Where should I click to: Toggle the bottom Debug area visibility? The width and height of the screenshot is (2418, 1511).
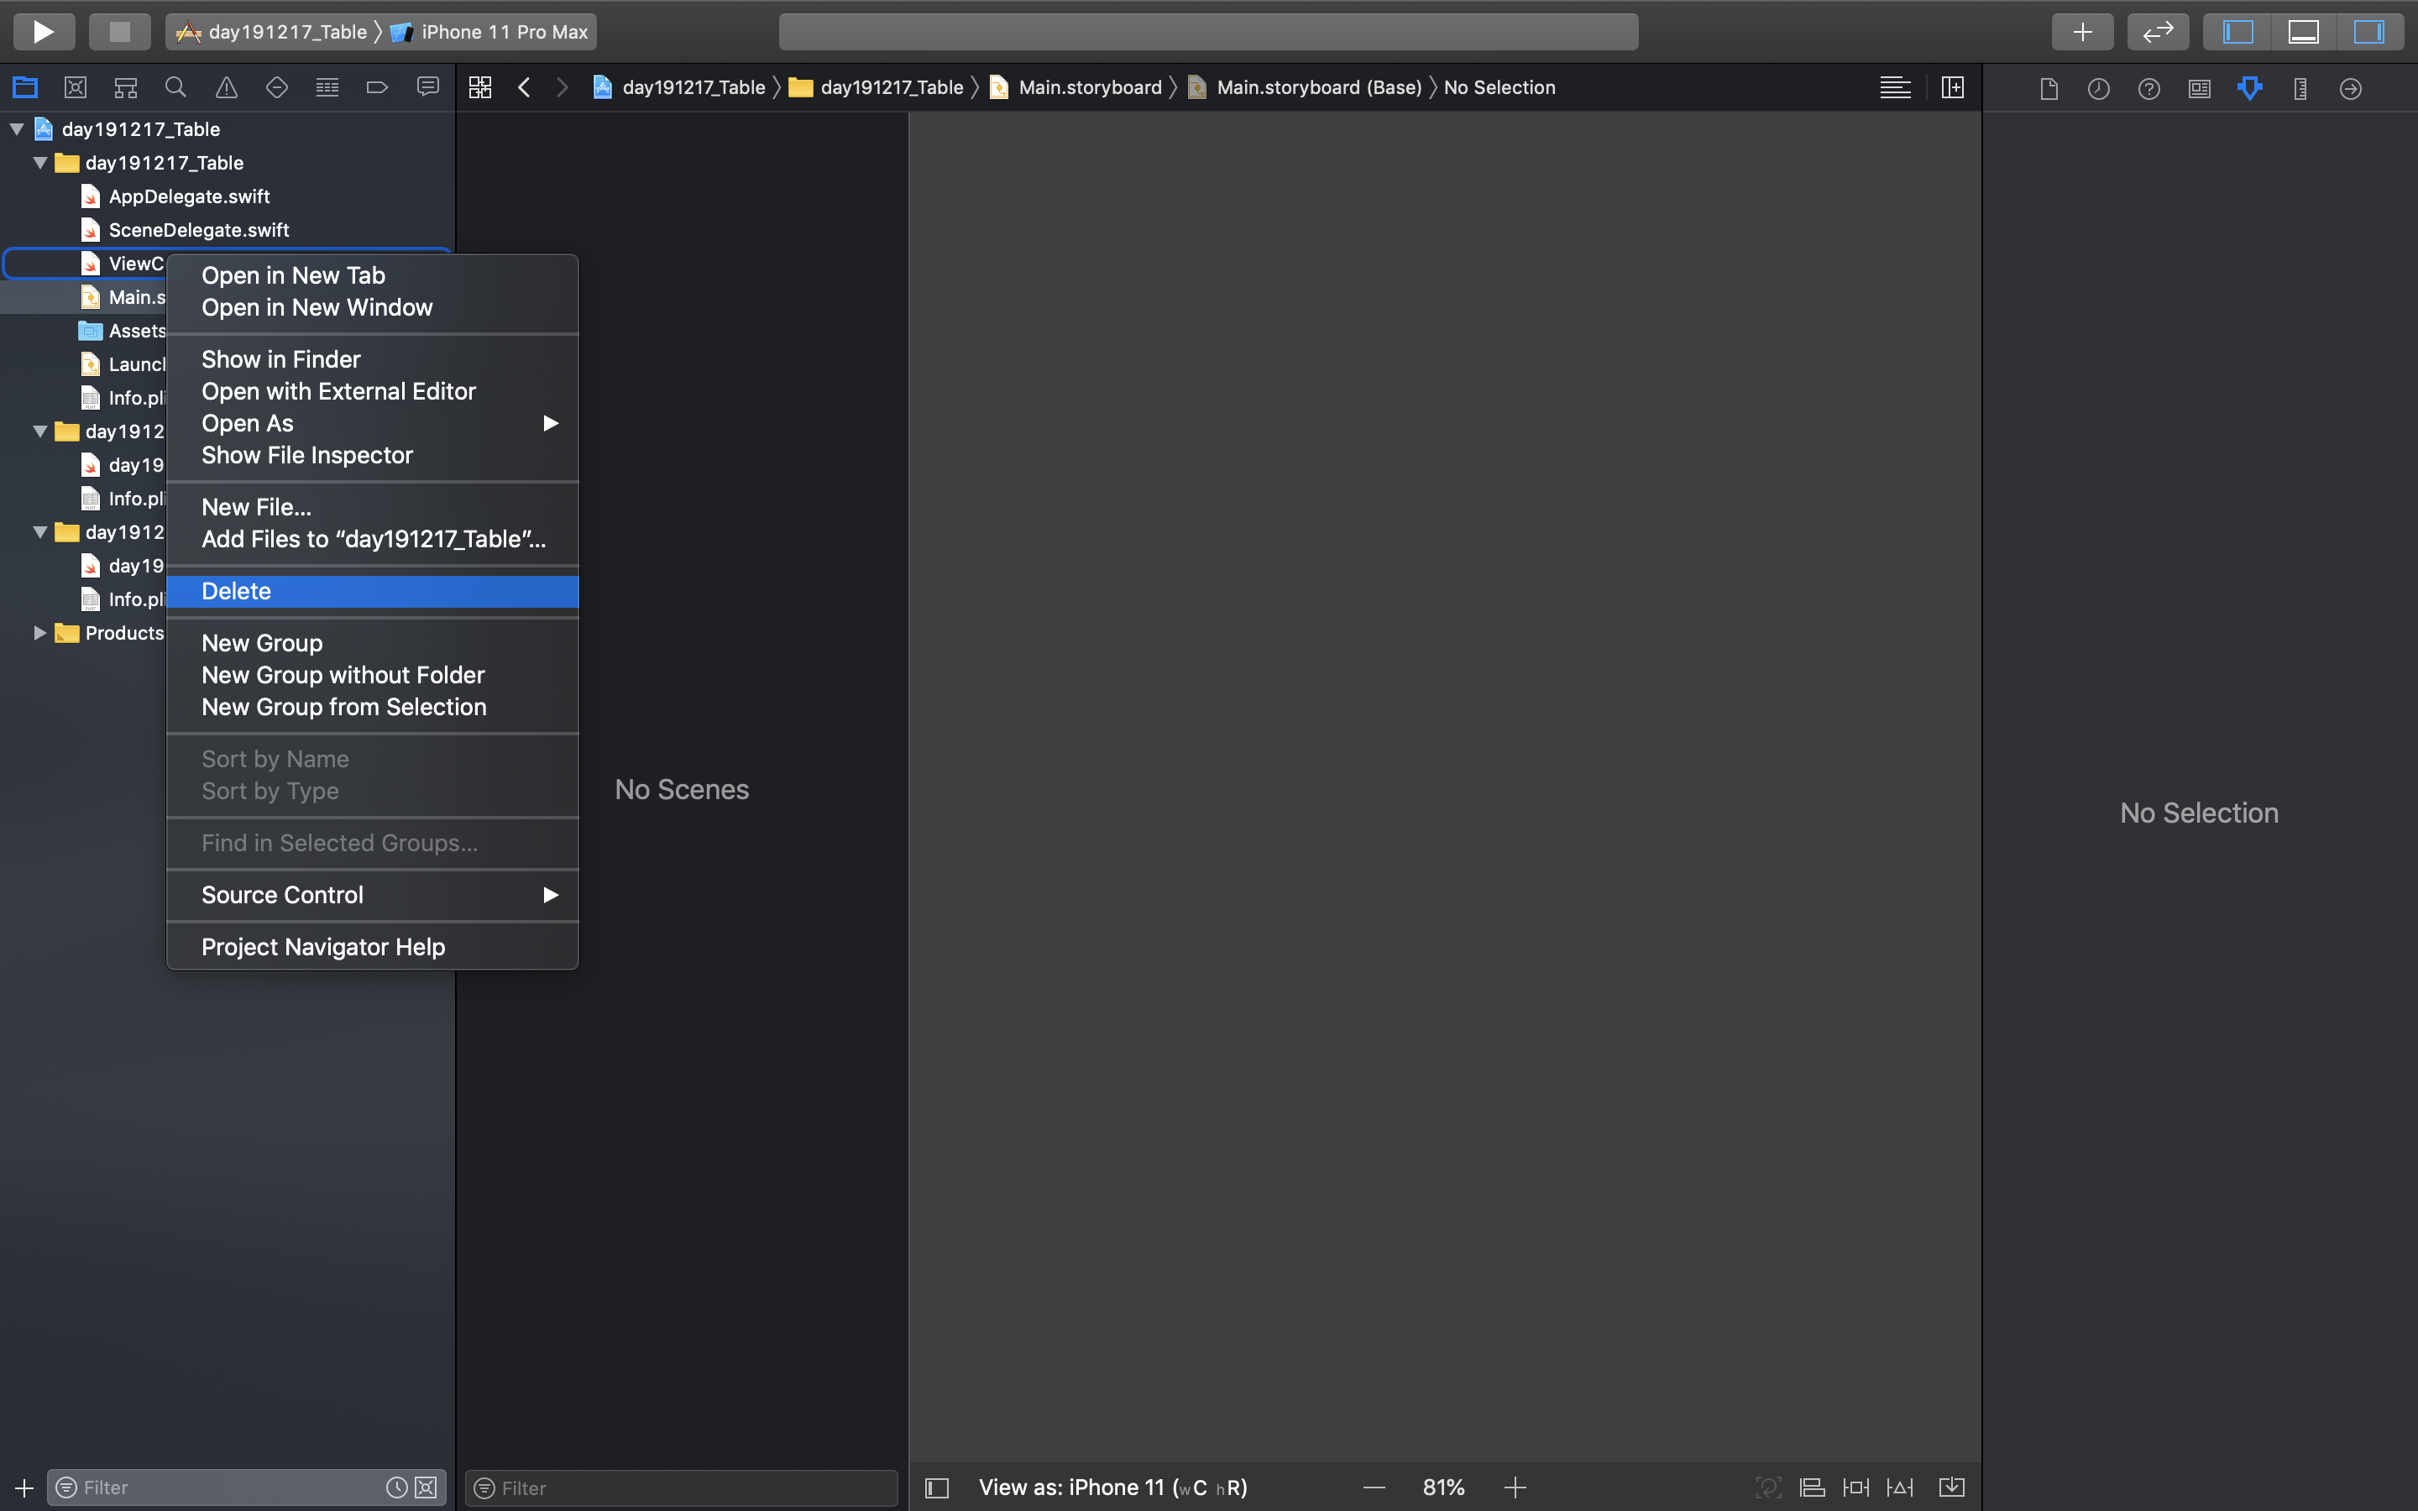pyautogui.click(x=2303, y=32)
